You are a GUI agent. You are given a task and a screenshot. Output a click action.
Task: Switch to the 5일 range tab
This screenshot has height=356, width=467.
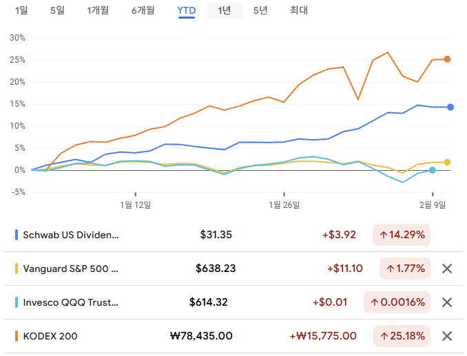coord(58,10)
